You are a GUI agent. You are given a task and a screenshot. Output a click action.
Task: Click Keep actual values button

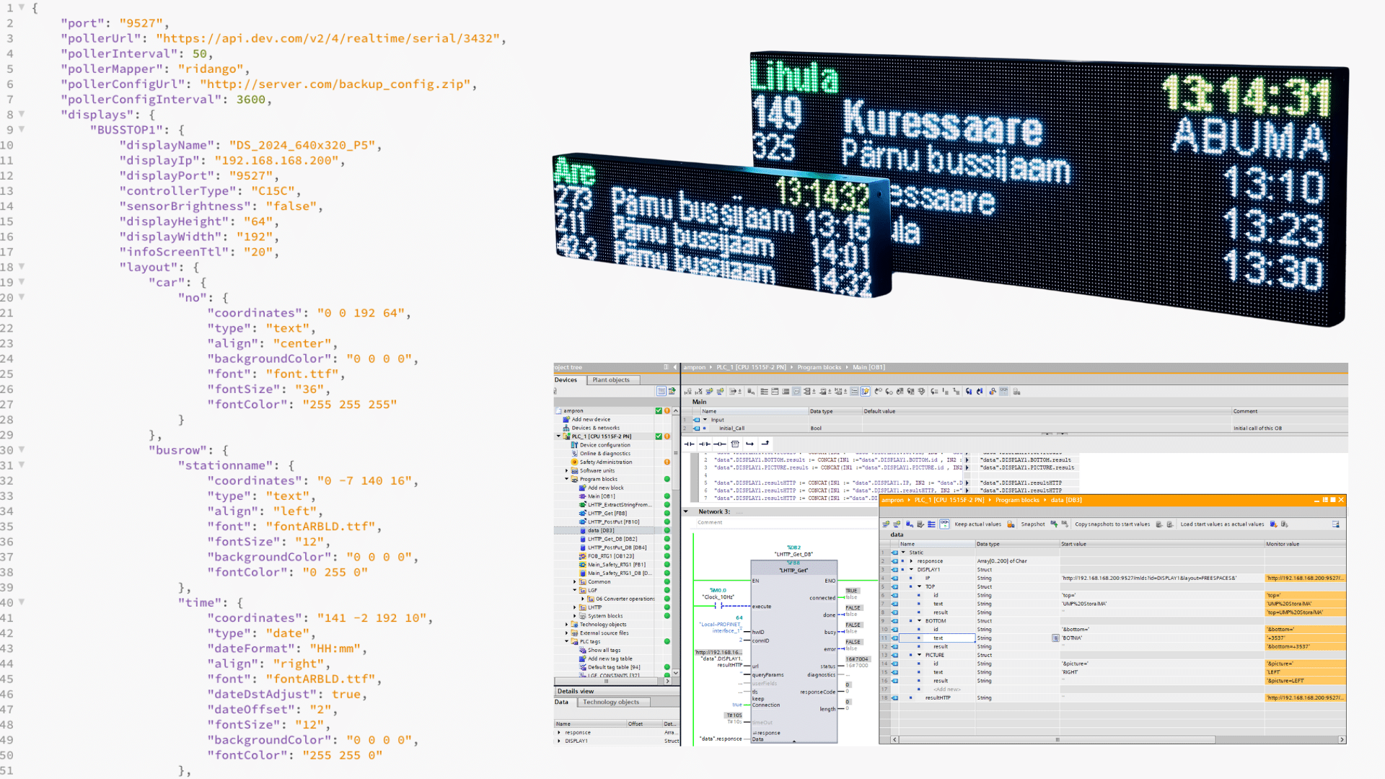pyautogui.click(x=977, y=524)
